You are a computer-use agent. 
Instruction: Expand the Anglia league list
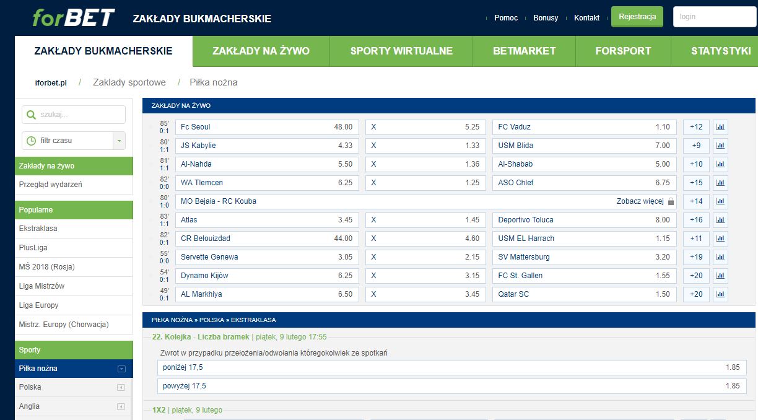[x=121, y=407]
